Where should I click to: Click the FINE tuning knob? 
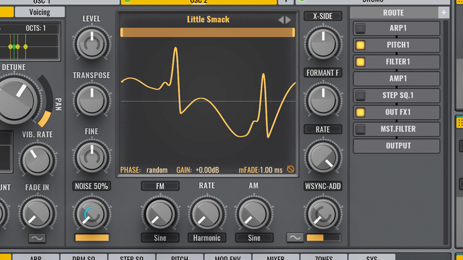point(92,157)
